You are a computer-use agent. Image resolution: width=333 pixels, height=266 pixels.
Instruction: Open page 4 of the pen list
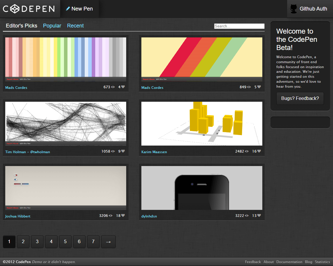tap(51, 242)
